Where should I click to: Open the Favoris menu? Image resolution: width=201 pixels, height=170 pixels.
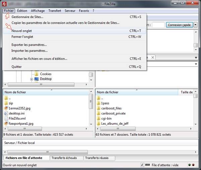[84, 11]
